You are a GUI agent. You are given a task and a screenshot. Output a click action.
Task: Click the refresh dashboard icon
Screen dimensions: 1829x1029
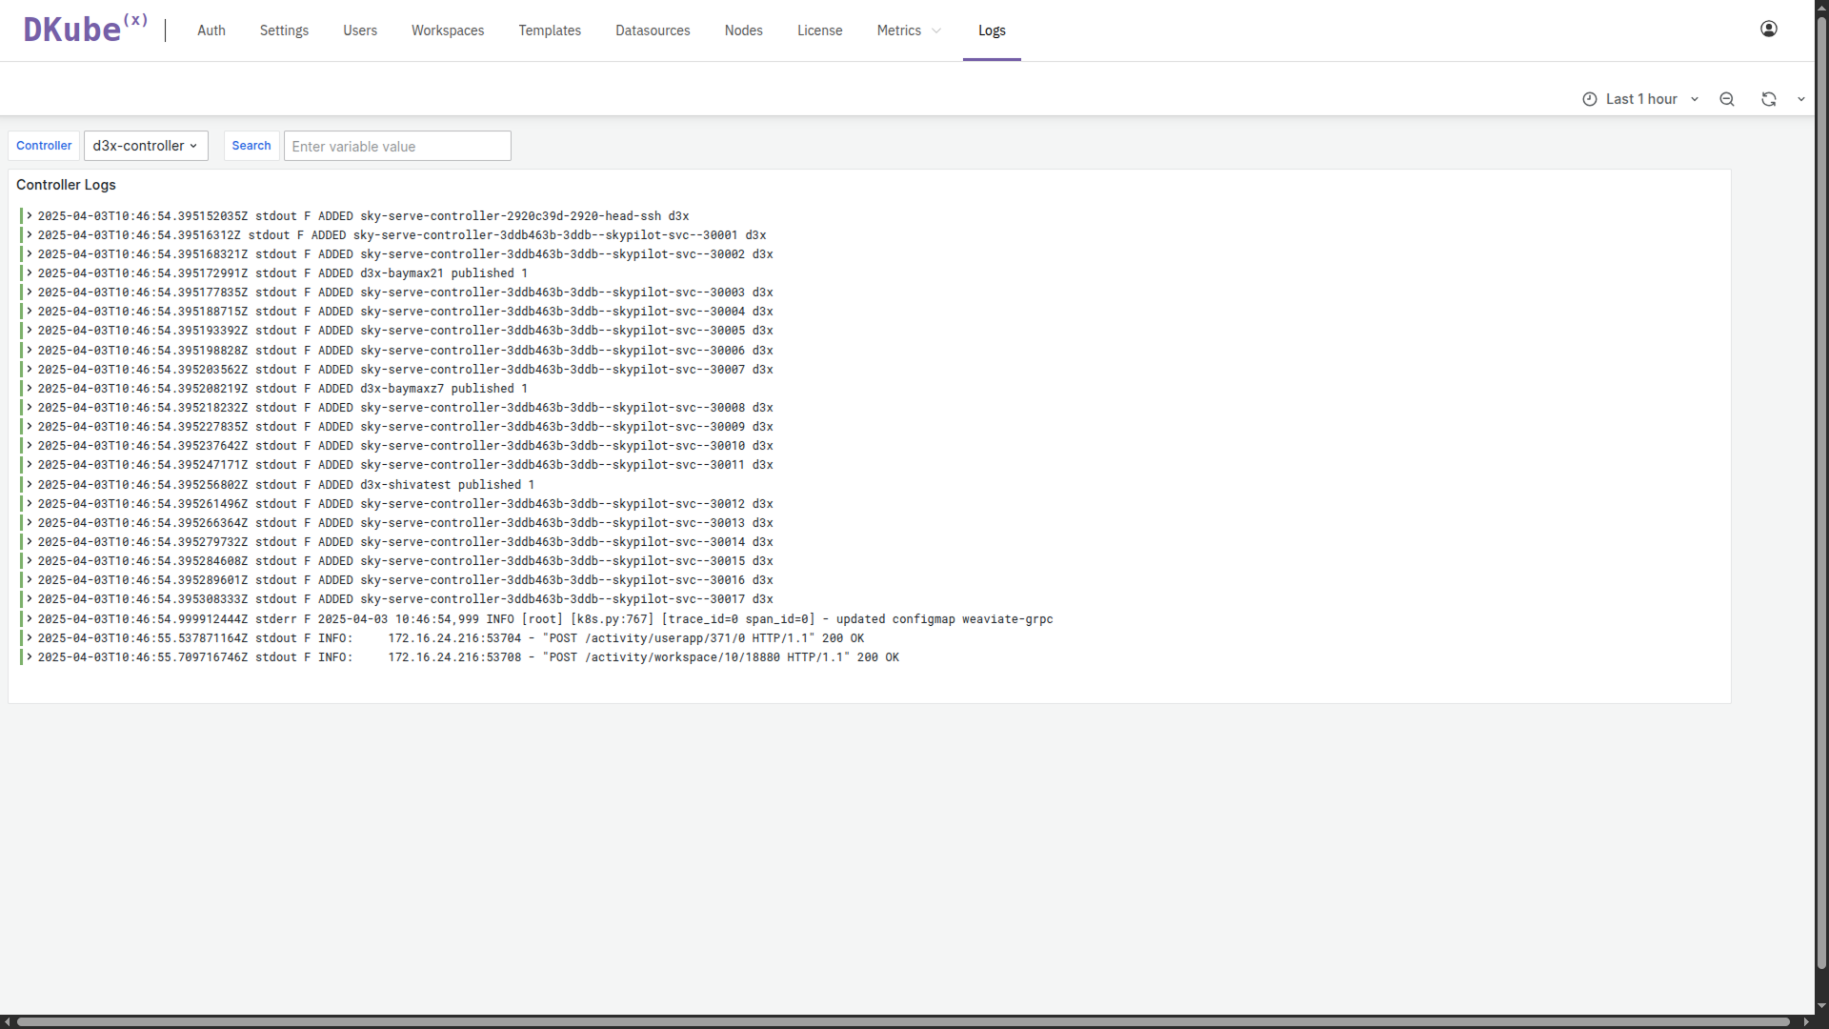pyautogui.click(x=1768, y=99)
